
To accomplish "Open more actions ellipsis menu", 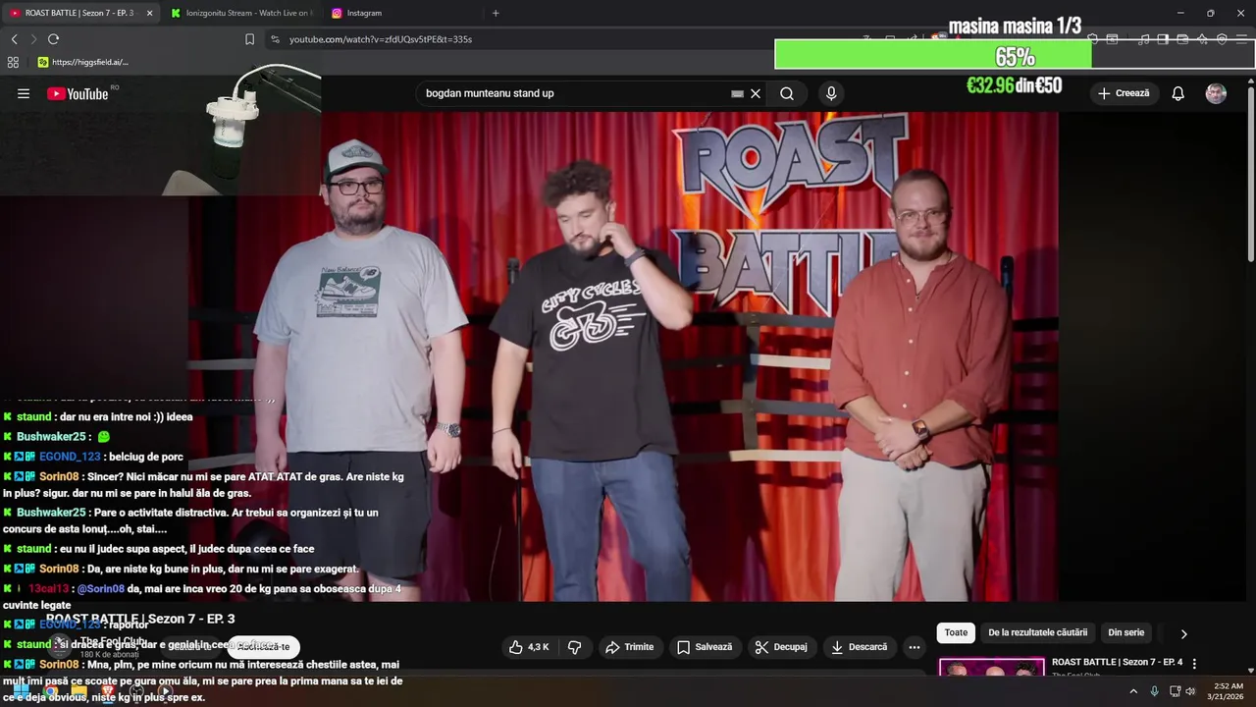I will 915,647.
